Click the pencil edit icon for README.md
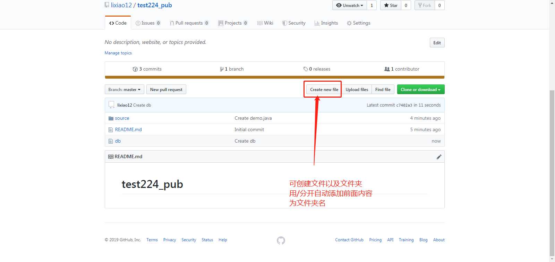The height and width of the screenshot is (262, 555). (439, 157)
